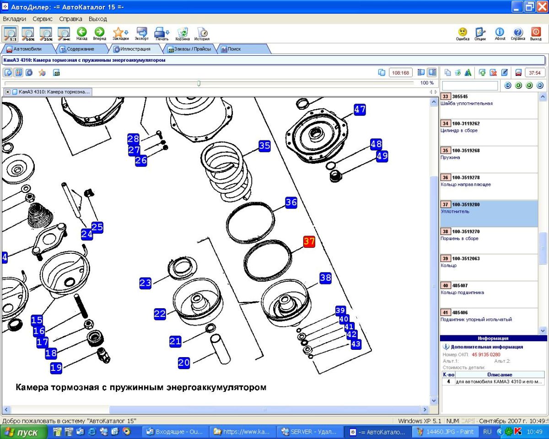The image size is (549, 439).
Task: Switch to the 14460.JPG - Paint taskbar window
Action: pyautogui.click(x=445, y=432)
